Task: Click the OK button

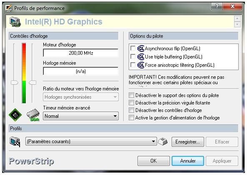Action: coord(154,161)
